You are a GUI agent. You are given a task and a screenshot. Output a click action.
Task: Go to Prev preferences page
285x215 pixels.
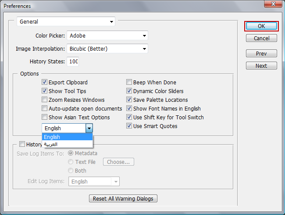[x=261, y=54]
